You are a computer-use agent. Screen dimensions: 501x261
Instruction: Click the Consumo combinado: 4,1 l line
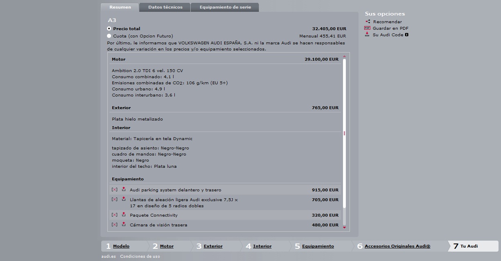143,77
